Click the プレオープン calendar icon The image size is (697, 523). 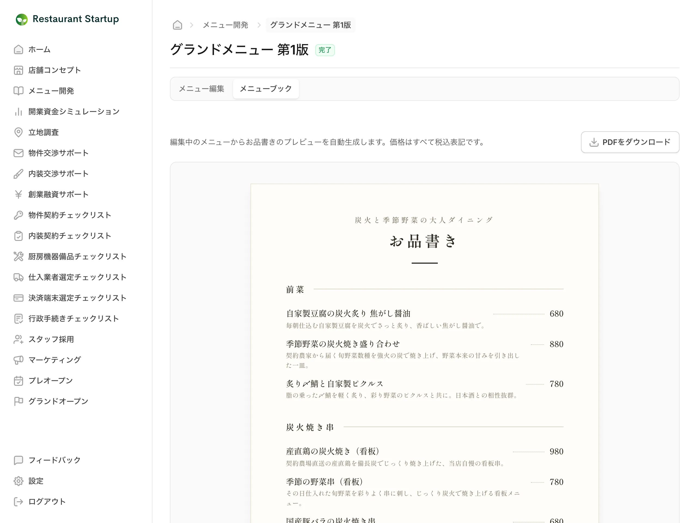(x=18, y=381)
